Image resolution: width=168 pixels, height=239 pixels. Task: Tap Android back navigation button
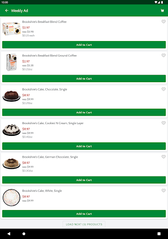(9, 234)
